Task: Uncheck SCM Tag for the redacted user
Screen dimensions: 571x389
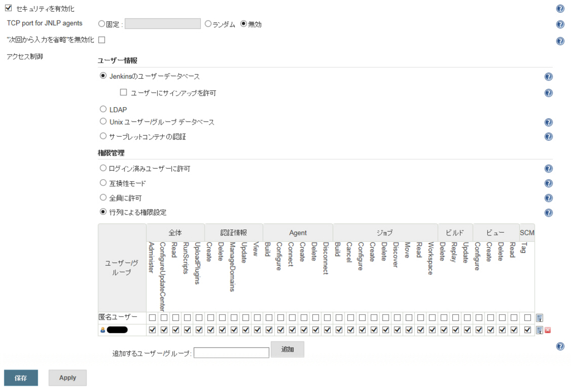Action: 528,330
